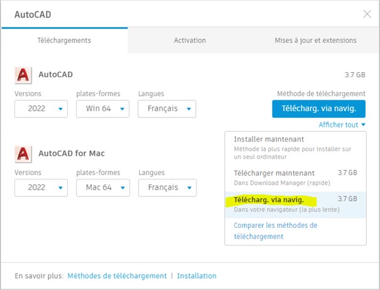Click the AutoCAD for Mac product icon
The image size is (380, 290).
(x=23, y=154)
